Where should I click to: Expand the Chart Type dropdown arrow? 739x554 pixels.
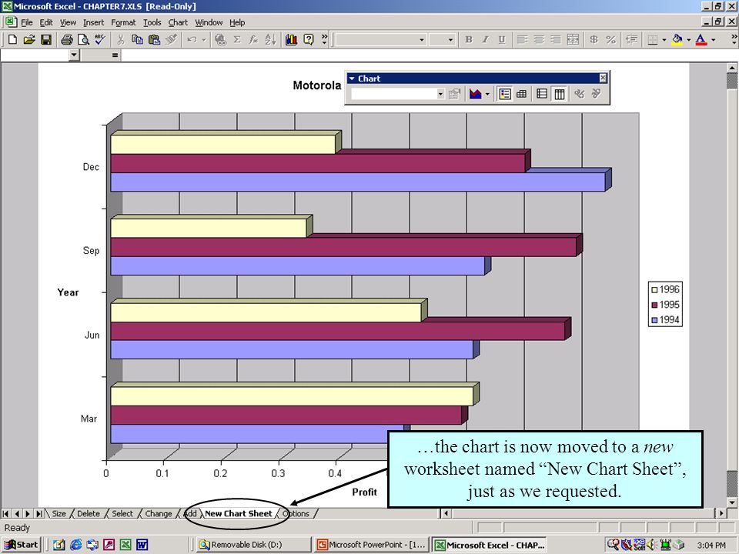[487, 94]
